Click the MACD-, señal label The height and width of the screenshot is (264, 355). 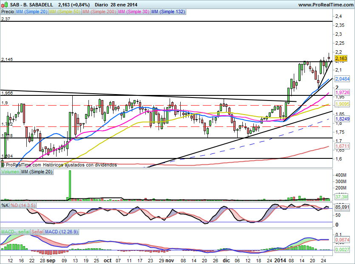(x=15, y=232)
